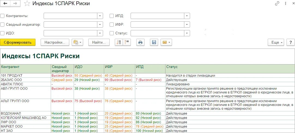This screenshot has height=133, width=295.
Task: Focus the ИФР input field
Action: coord(157,24)
